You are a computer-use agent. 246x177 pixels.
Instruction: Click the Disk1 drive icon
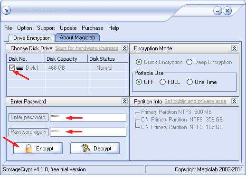(x=20, y=68)
